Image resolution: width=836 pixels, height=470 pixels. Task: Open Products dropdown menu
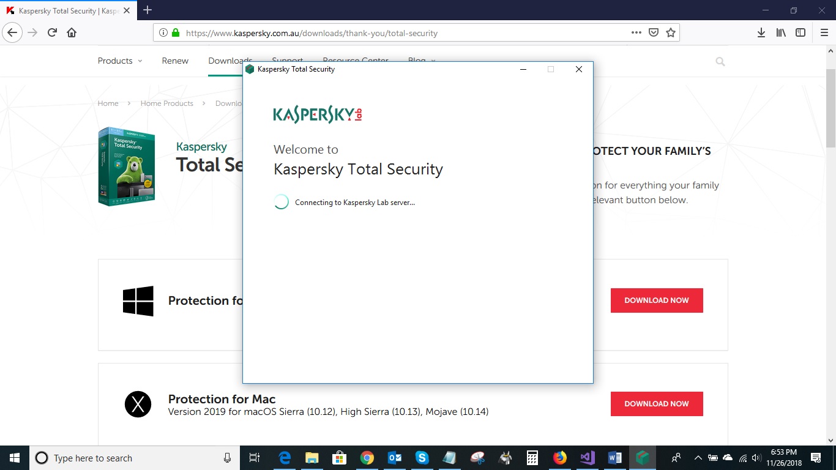point(120,61)
